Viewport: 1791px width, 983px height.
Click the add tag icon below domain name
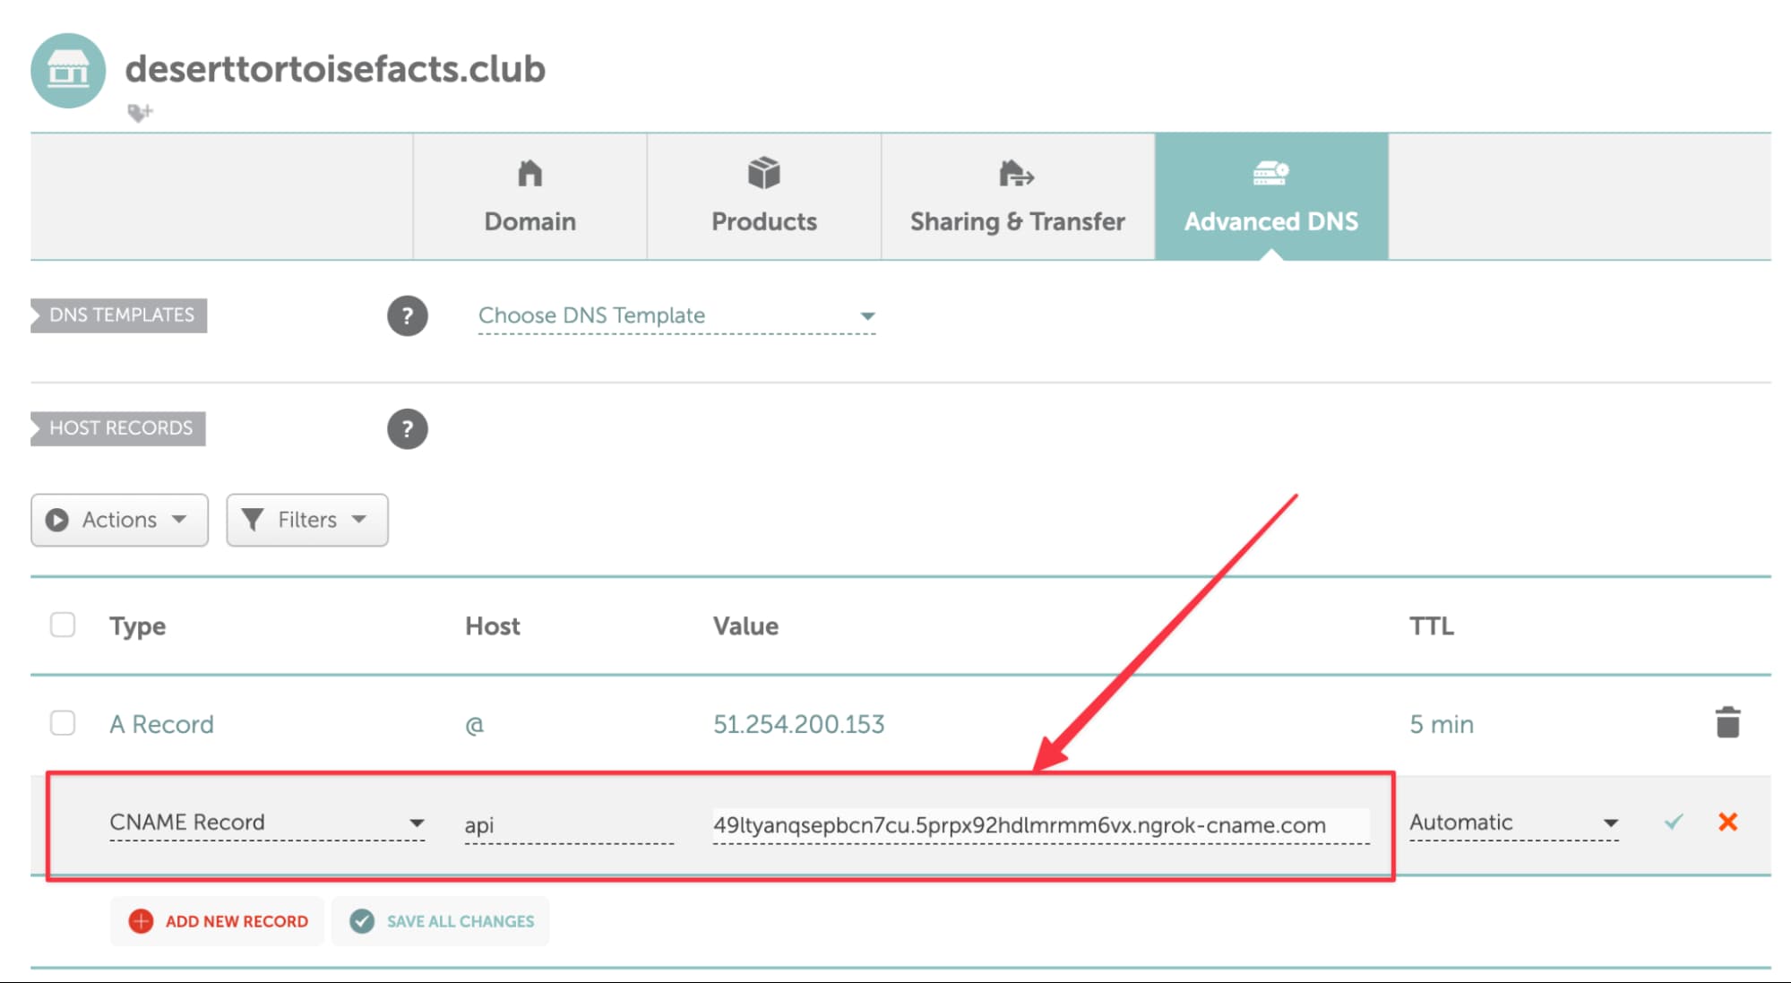[140, 113]
